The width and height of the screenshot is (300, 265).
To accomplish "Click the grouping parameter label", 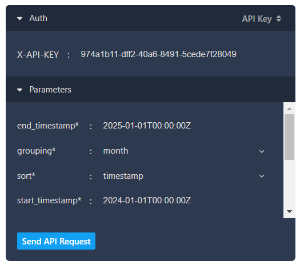I will (37, 151).
